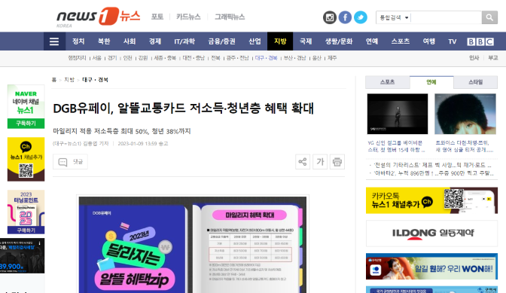
Task: Open the hamburger menu icon
Action: click(54, 41)
